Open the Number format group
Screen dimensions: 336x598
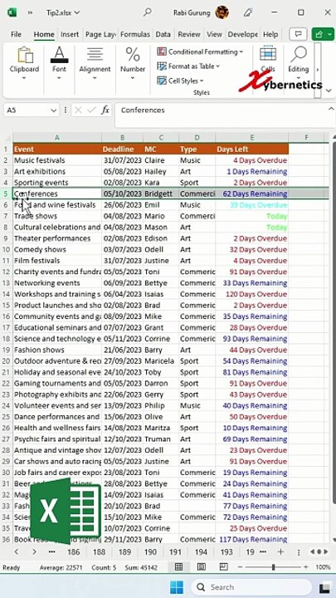coord(133,63)
